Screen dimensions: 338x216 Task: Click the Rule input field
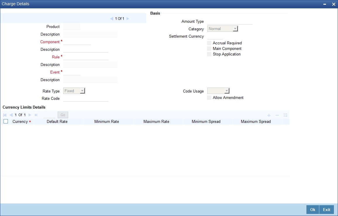(x=86, y=57)
